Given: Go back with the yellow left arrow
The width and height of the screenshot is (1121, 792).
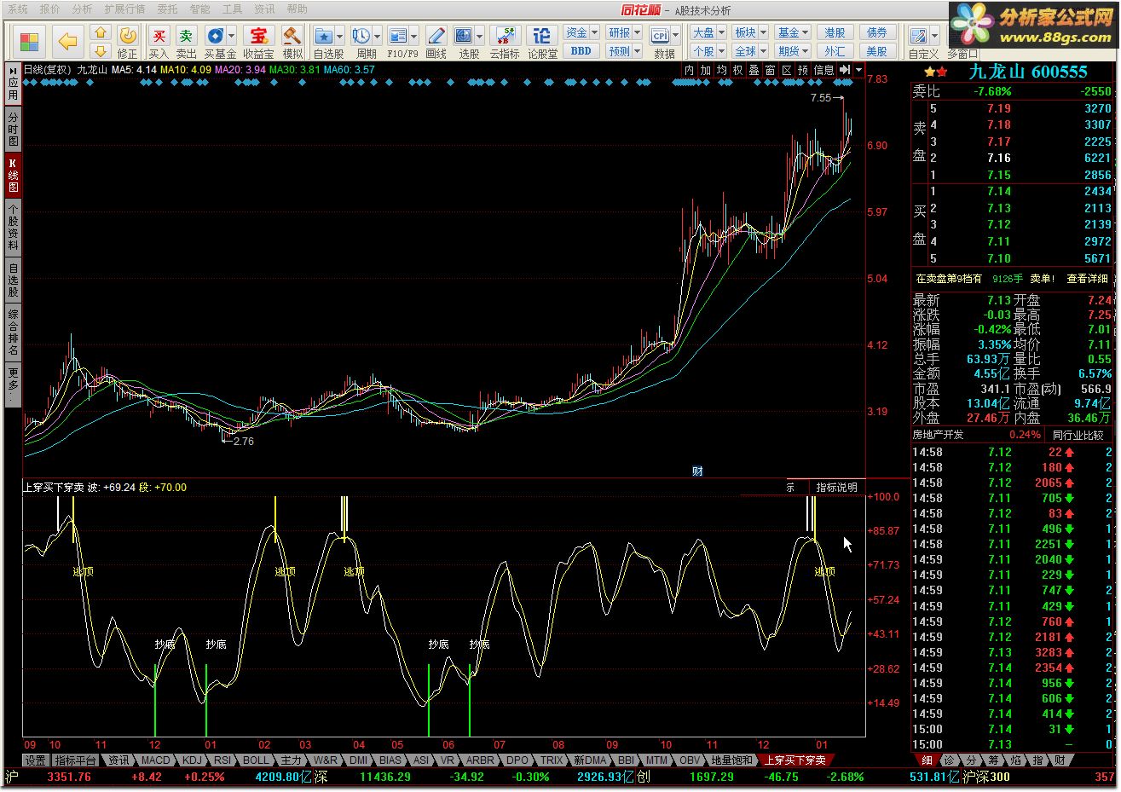Looking at the screenshot, I should coord(67,41).
